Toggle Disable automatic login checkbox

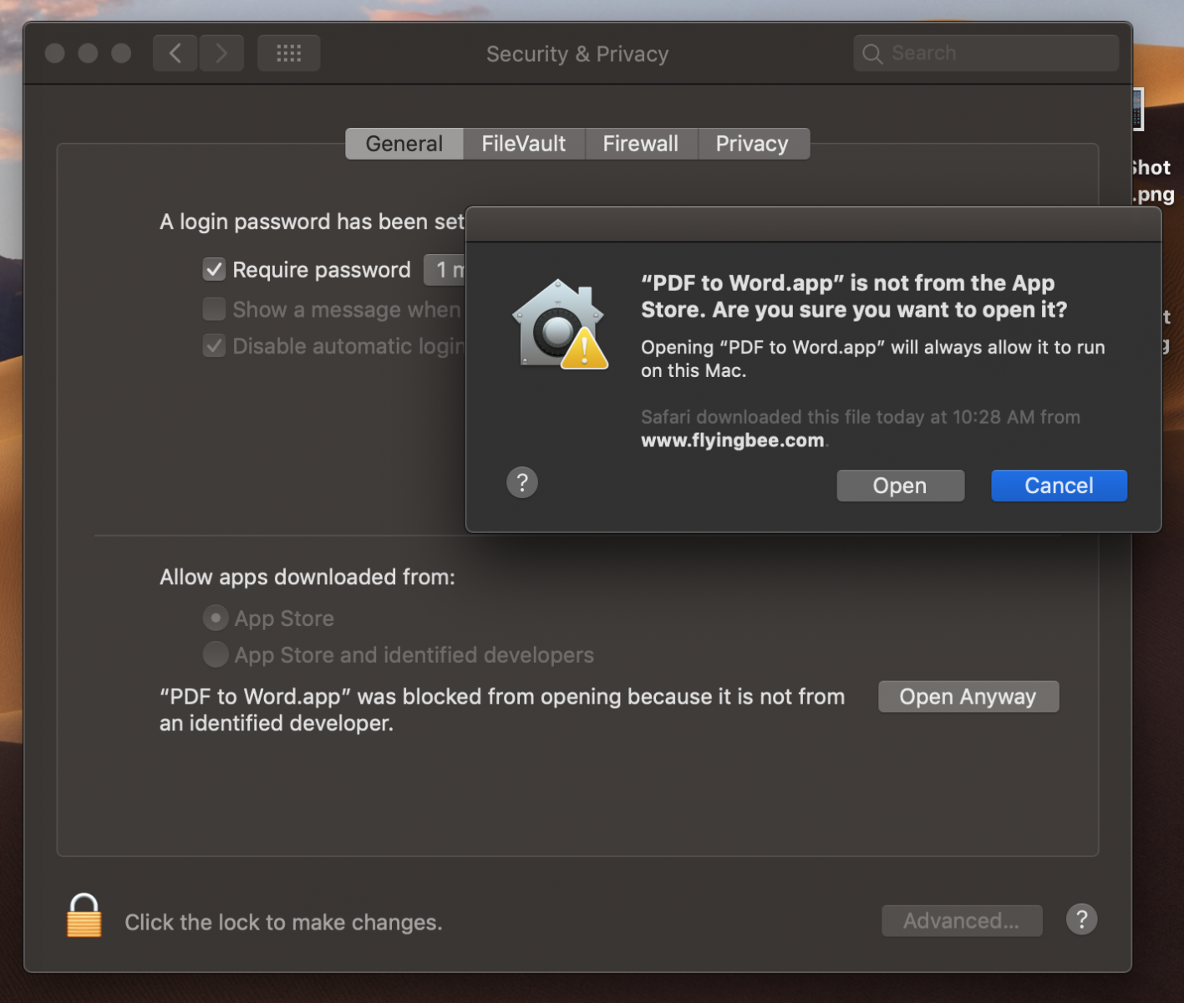215,346
